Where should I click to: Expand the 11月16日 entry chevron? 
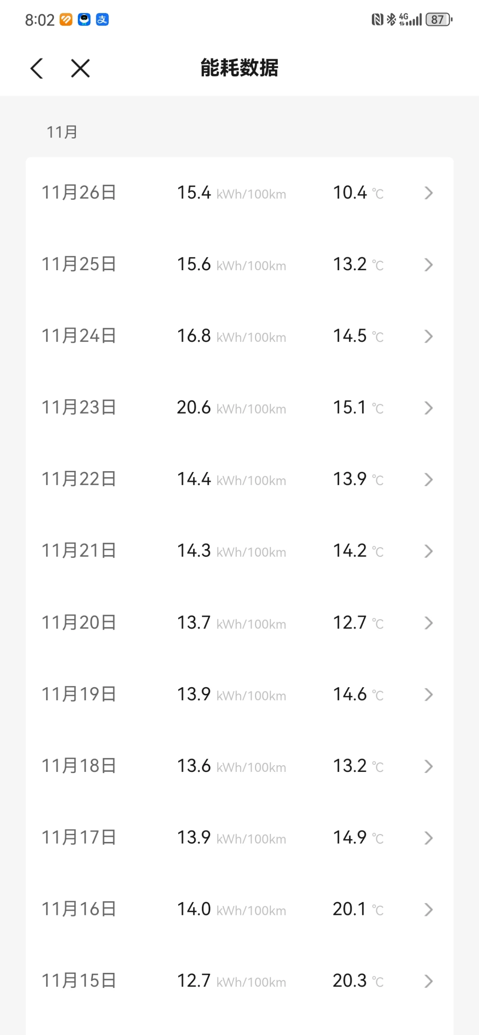coord(428,909)
